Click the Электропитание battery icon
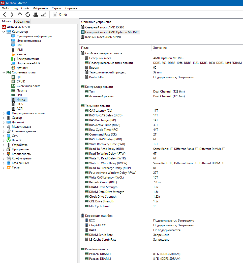The image size is (243, 263). tap(13, 59)
